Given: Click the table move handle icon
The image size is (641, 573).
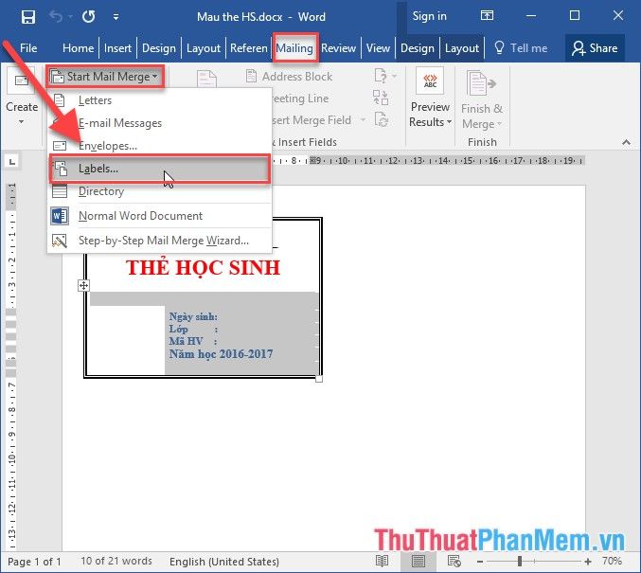Looking at the screenshot, I should (84, 285).
